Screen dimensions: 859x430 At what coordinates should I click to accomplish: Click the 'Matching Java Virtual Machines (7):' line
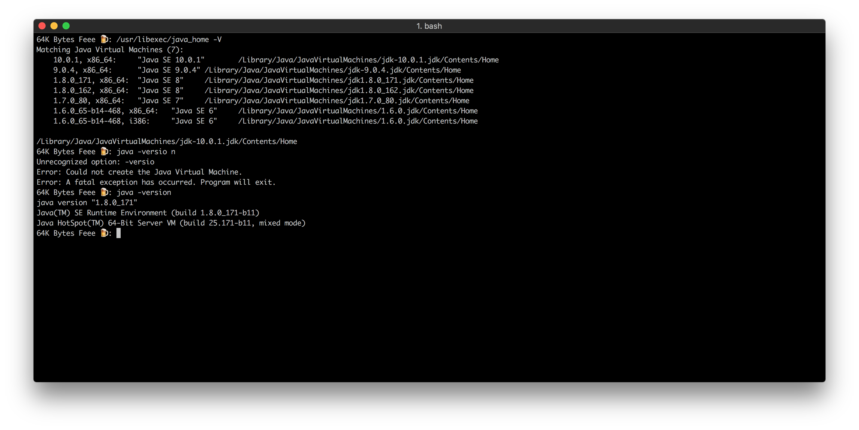pyautogui.click(x=110, y=50)
